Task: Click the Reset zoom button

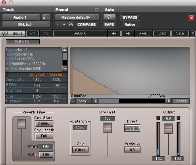Action: pyautogui.click(x=181, y=101)
